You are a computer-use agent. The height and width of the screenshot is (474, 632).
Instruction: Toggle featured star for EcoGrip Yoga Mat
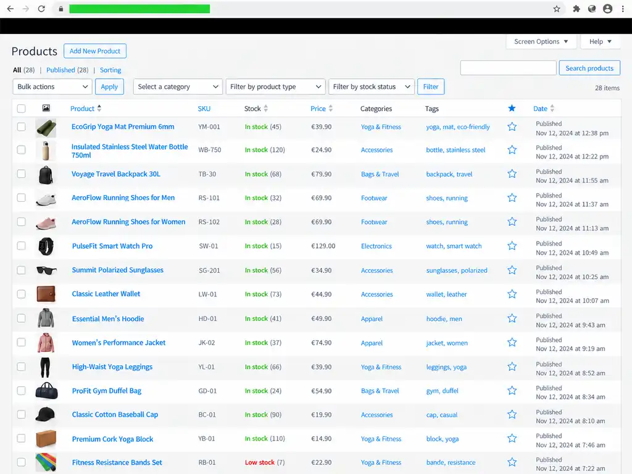coord(512,127)
